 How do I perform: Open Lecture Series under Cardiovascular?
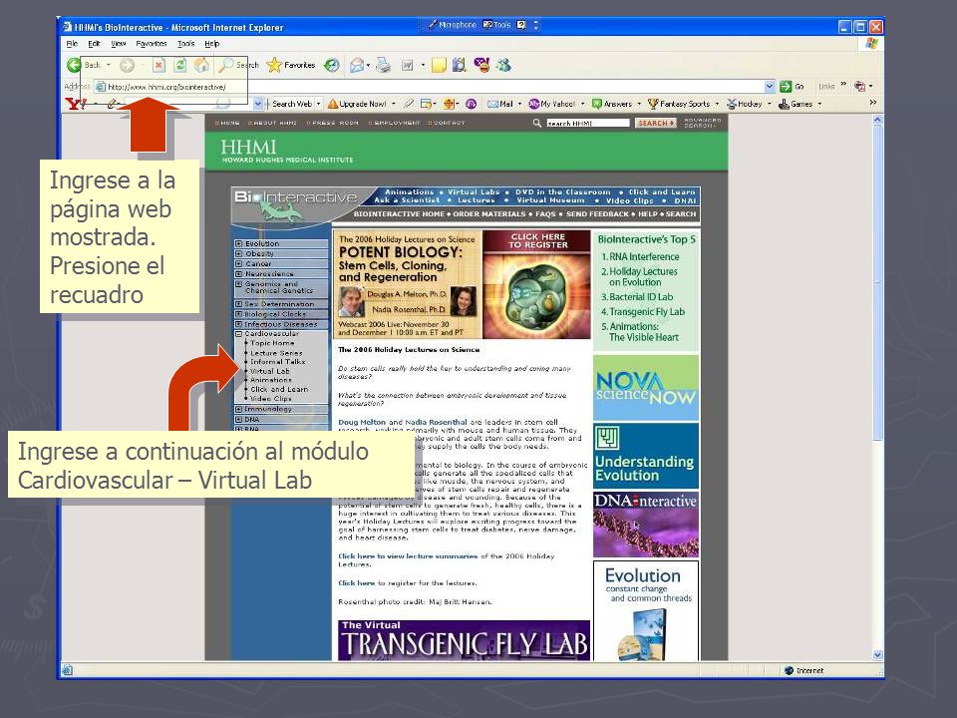pos(276,353)
